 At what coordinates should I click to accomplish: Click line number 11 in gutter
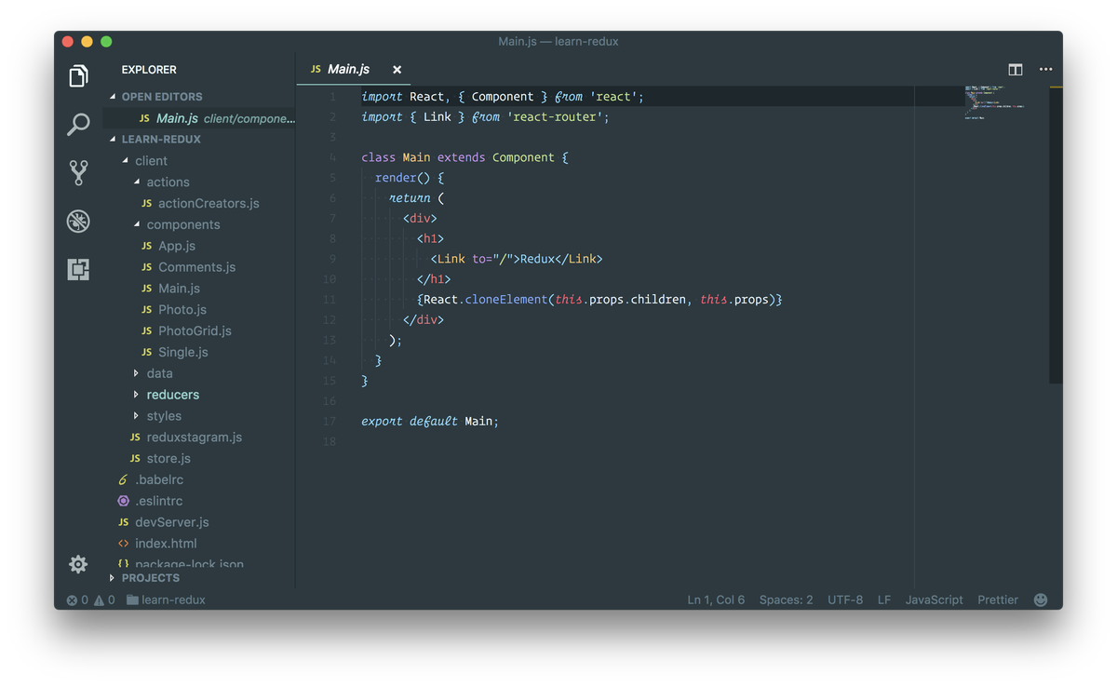(329, 300)
